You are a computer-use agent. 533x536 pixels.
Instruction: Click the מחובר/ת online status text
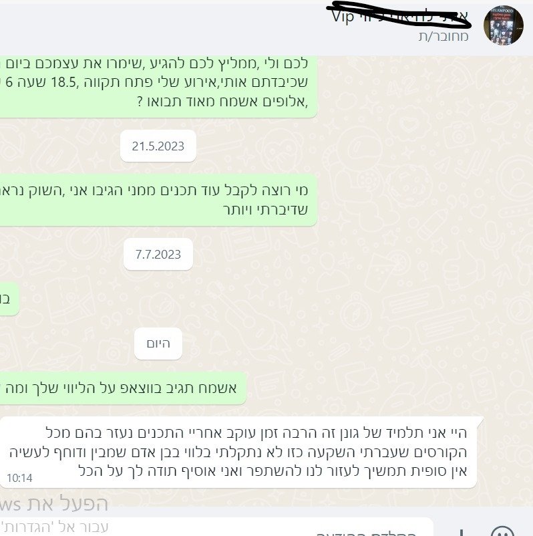[x=443, y=36]
